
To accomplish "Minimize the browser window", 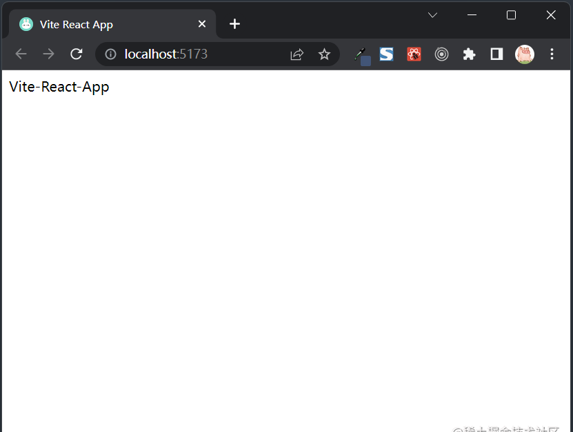I will click(472, 15).
